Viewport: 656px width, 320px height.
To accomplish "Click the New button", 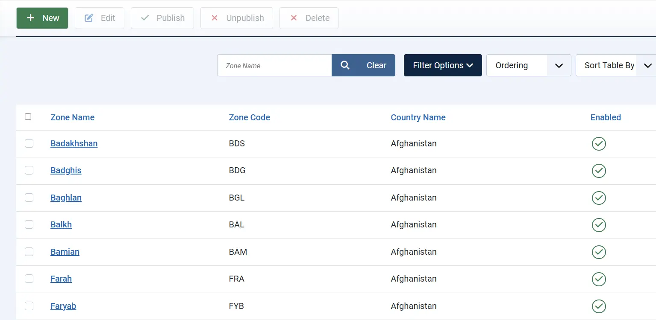I will click(x=42, y=18).
